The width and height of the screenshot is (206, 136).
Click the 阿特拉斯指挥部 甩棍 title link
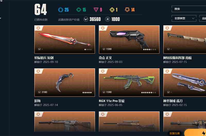177,58
